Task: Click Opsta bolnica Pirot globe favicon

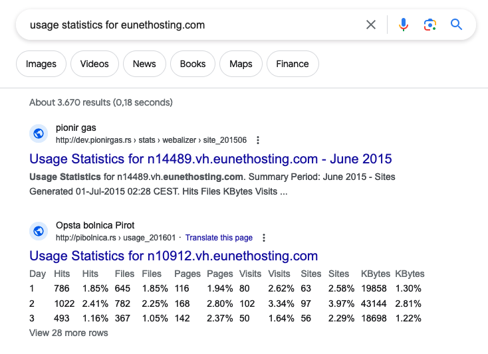Action: (39, 231)
